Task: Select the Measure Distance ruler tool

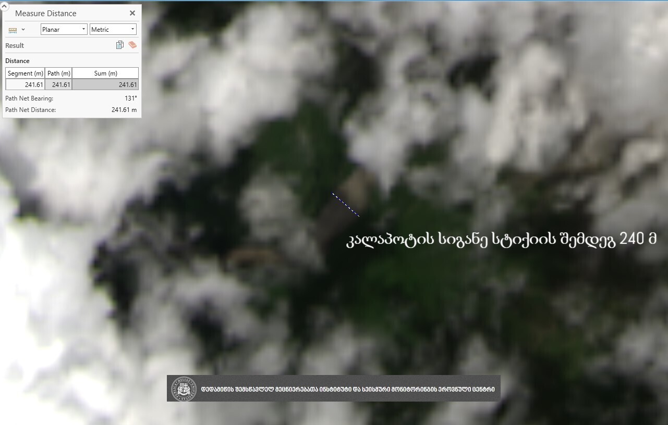Action: (x=13, y=30)
